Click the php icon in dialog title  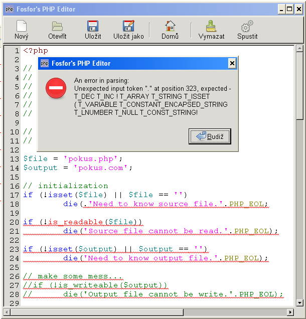(45, 64)
